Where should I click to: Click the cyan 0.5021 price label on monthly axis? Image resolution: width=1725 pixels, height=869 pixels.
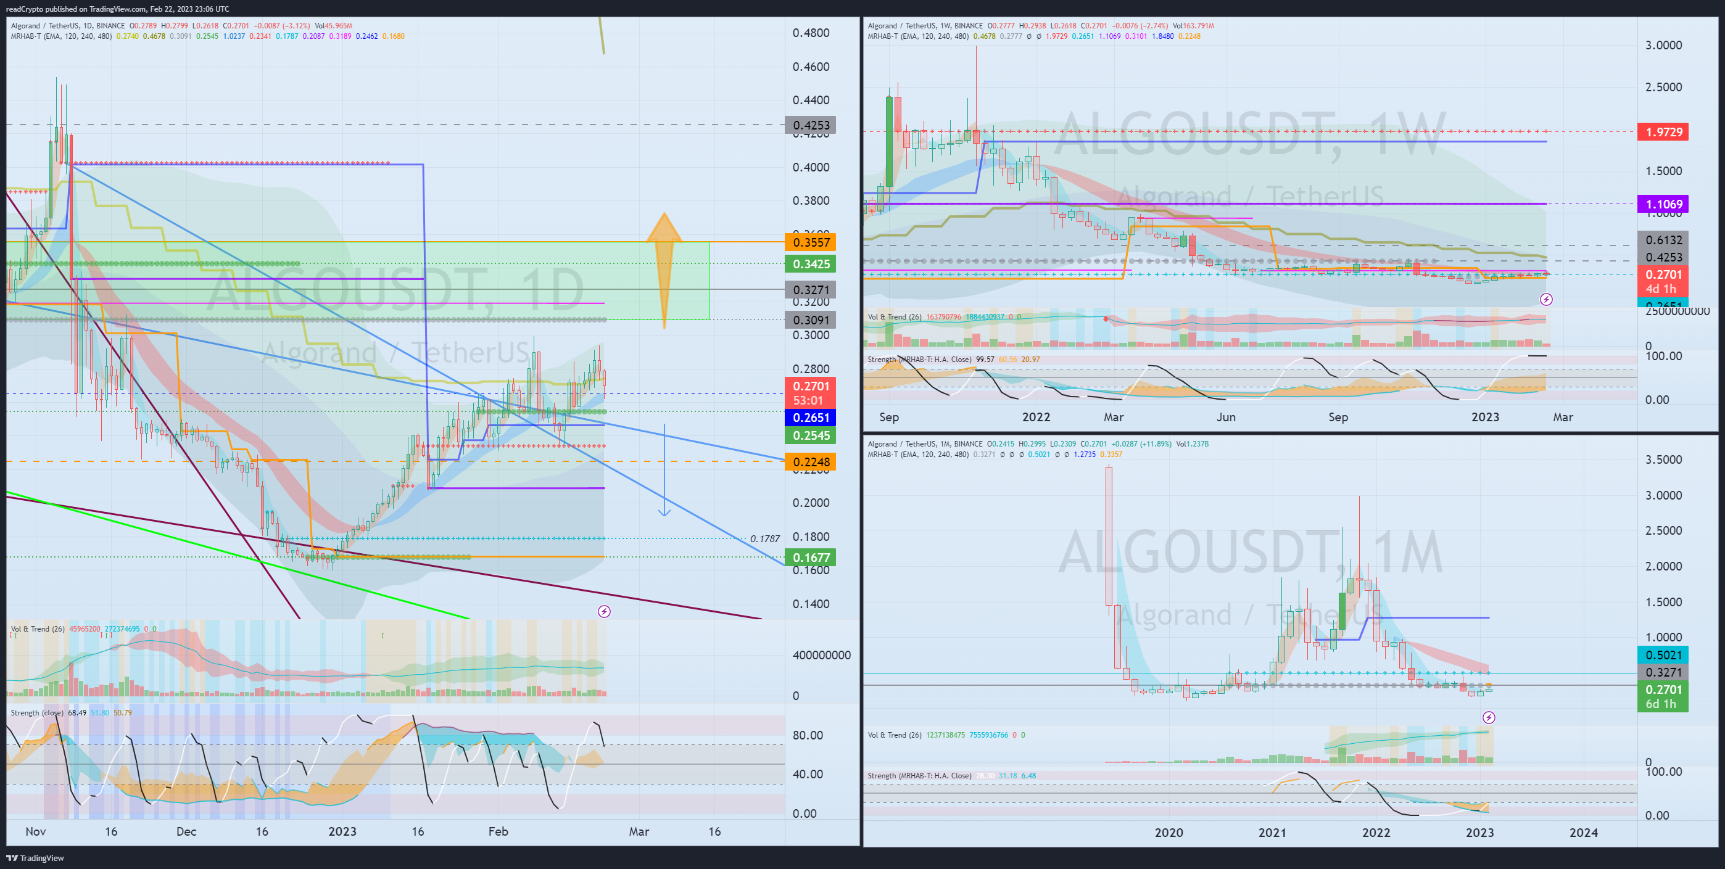[x=1663, y=655]
